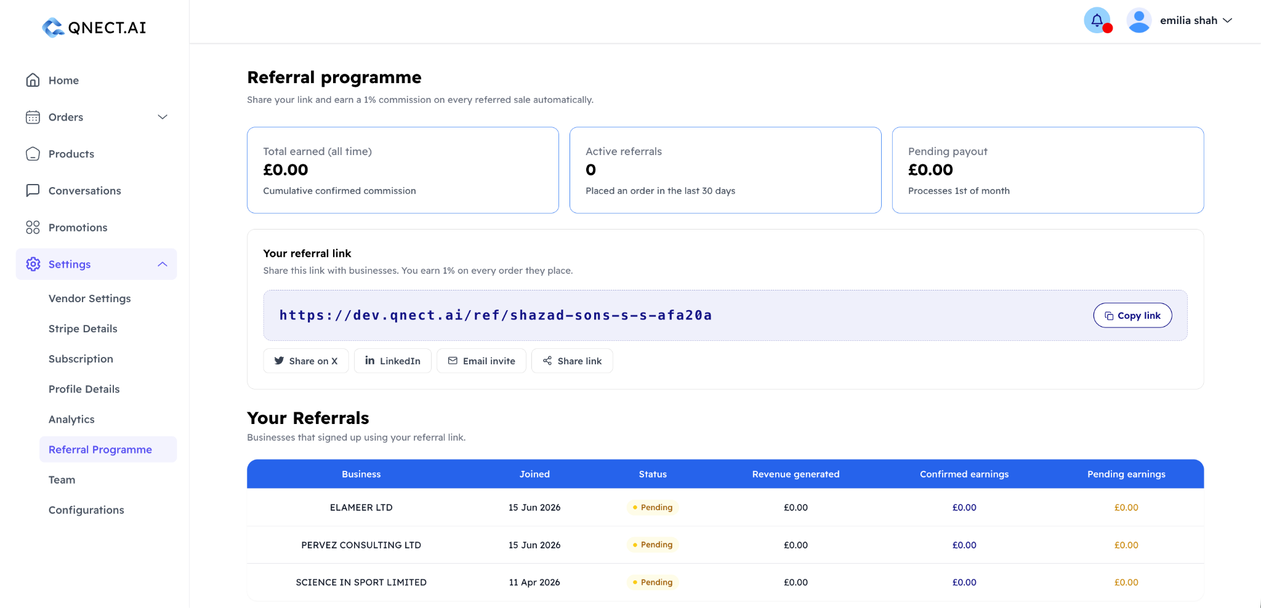Select the ELAMEER LTD business name

[361, 508]
